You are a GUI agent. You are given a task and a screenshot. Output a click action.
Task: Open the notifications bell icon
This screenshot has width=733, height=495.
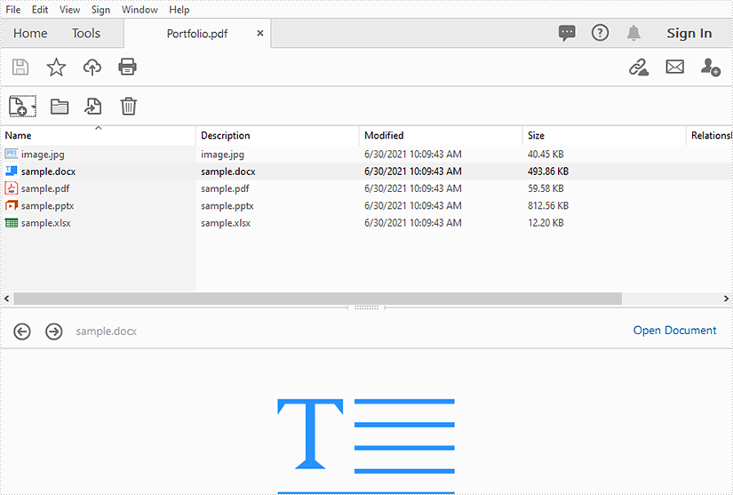(x=633, y=33)
